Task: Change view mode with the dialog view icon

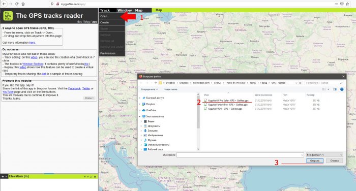Action: pyautogui.click(x=324, y=89)
